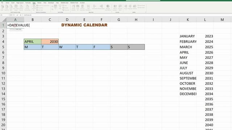232x130 pixels.
Task: Select the JANUARY cell in column K
Action: (x=188, y=36)
